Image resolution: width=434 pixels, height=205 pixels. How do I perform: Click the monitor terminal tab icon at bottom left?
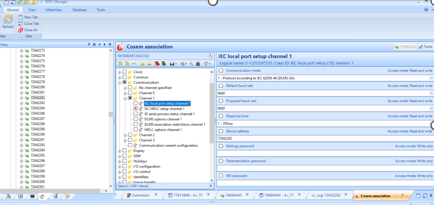pos(32,196)
